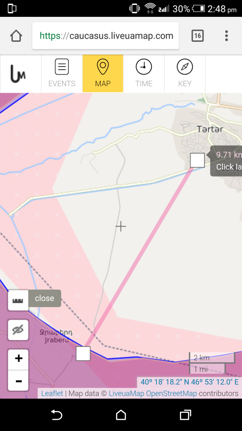Tap the Liveuamap logo

18,74
